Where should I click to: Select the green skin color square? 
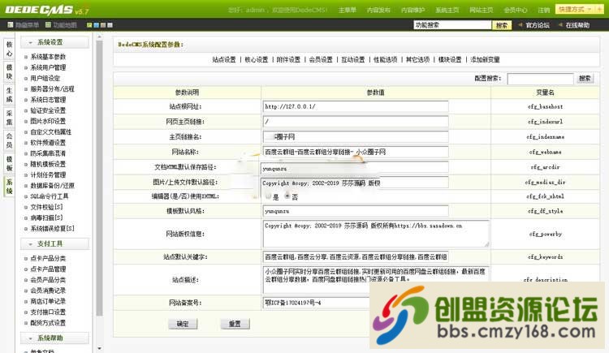point(89,25)
